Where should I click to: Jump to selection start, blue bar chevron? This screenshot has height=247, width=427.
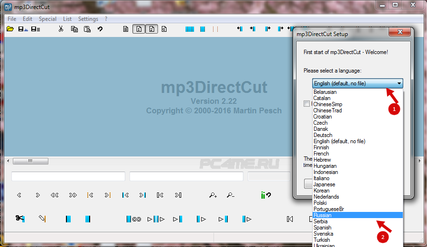(x=125, y=195)
